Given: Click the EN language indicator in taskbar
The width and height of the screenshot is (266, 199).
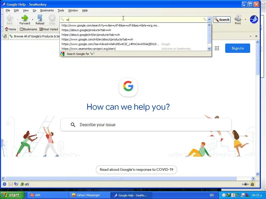Looking at the screenshot, I should point(212,195).
